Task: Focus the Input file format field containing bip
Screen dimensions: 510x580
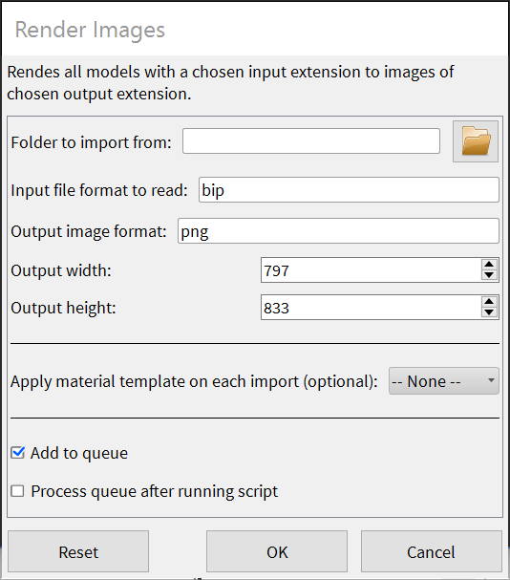Action: click(349, 190)
